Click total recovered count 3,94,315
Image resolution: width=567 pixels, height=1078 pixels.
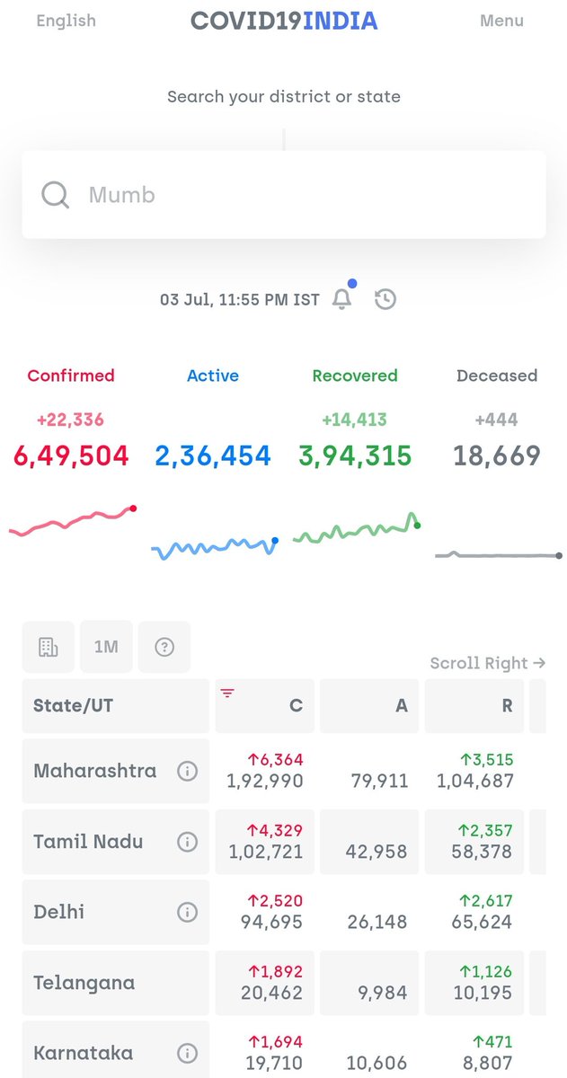pos(355,455)
